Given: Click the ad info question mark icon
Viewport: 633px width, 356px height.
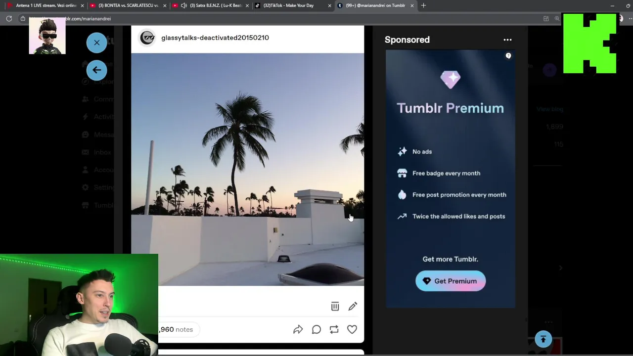Looking at the screenshot, I should (x=508, y=56).
